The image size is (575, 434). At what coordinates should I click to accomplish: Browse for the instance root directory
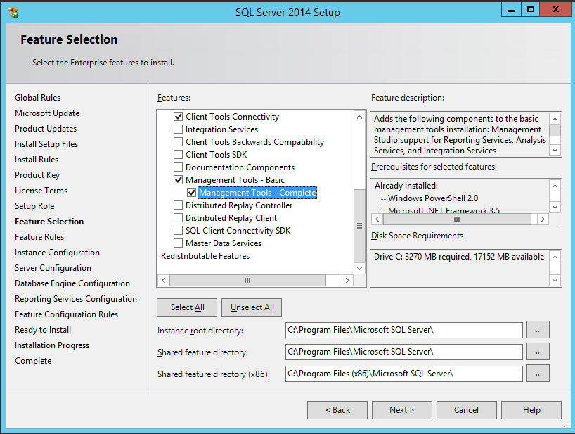click(537, 330)
